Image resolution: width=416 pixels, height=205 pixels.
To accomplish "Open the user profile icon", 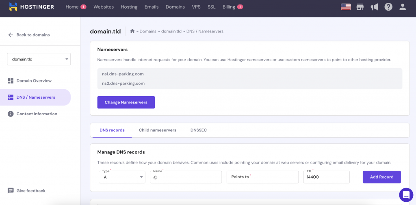I will tap(403, 7).
